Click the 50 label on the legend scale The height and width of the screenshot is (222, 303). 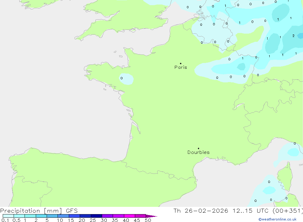(148, 220)
